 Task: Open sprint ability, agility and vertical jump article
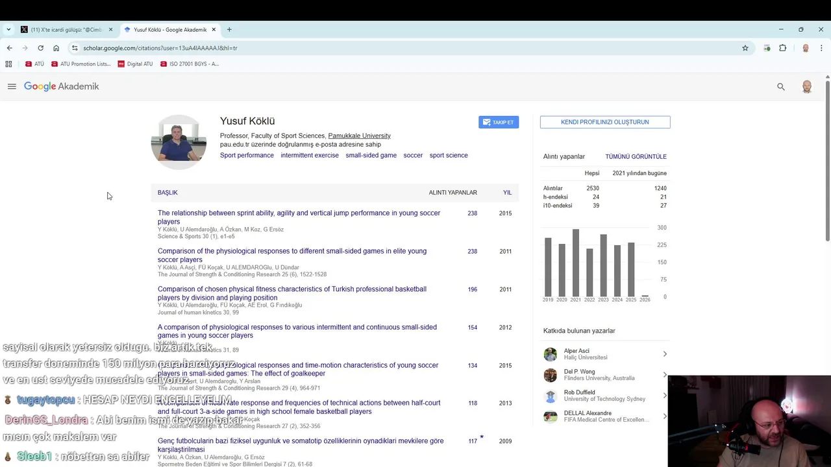click(299, 217)
